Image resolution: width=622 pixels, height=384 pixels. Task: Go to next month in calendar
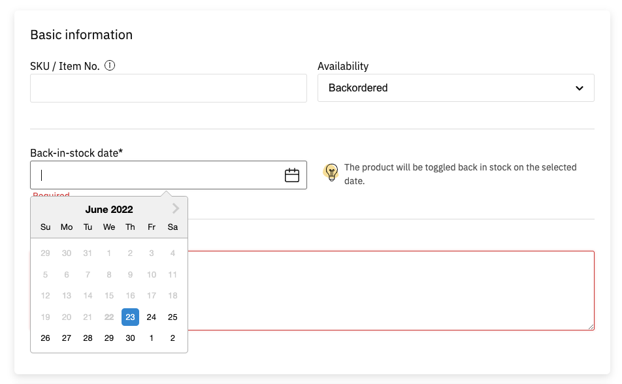[x=176, y=209]
